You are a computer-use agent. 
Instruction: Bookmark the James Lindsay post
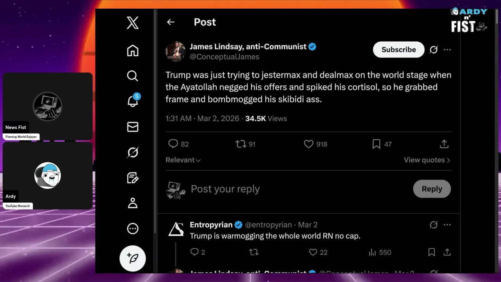click(377, 144)
